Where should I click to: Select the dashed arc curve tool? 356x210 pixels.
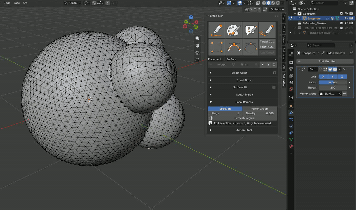pyautogui.click(x=250, y=47)
